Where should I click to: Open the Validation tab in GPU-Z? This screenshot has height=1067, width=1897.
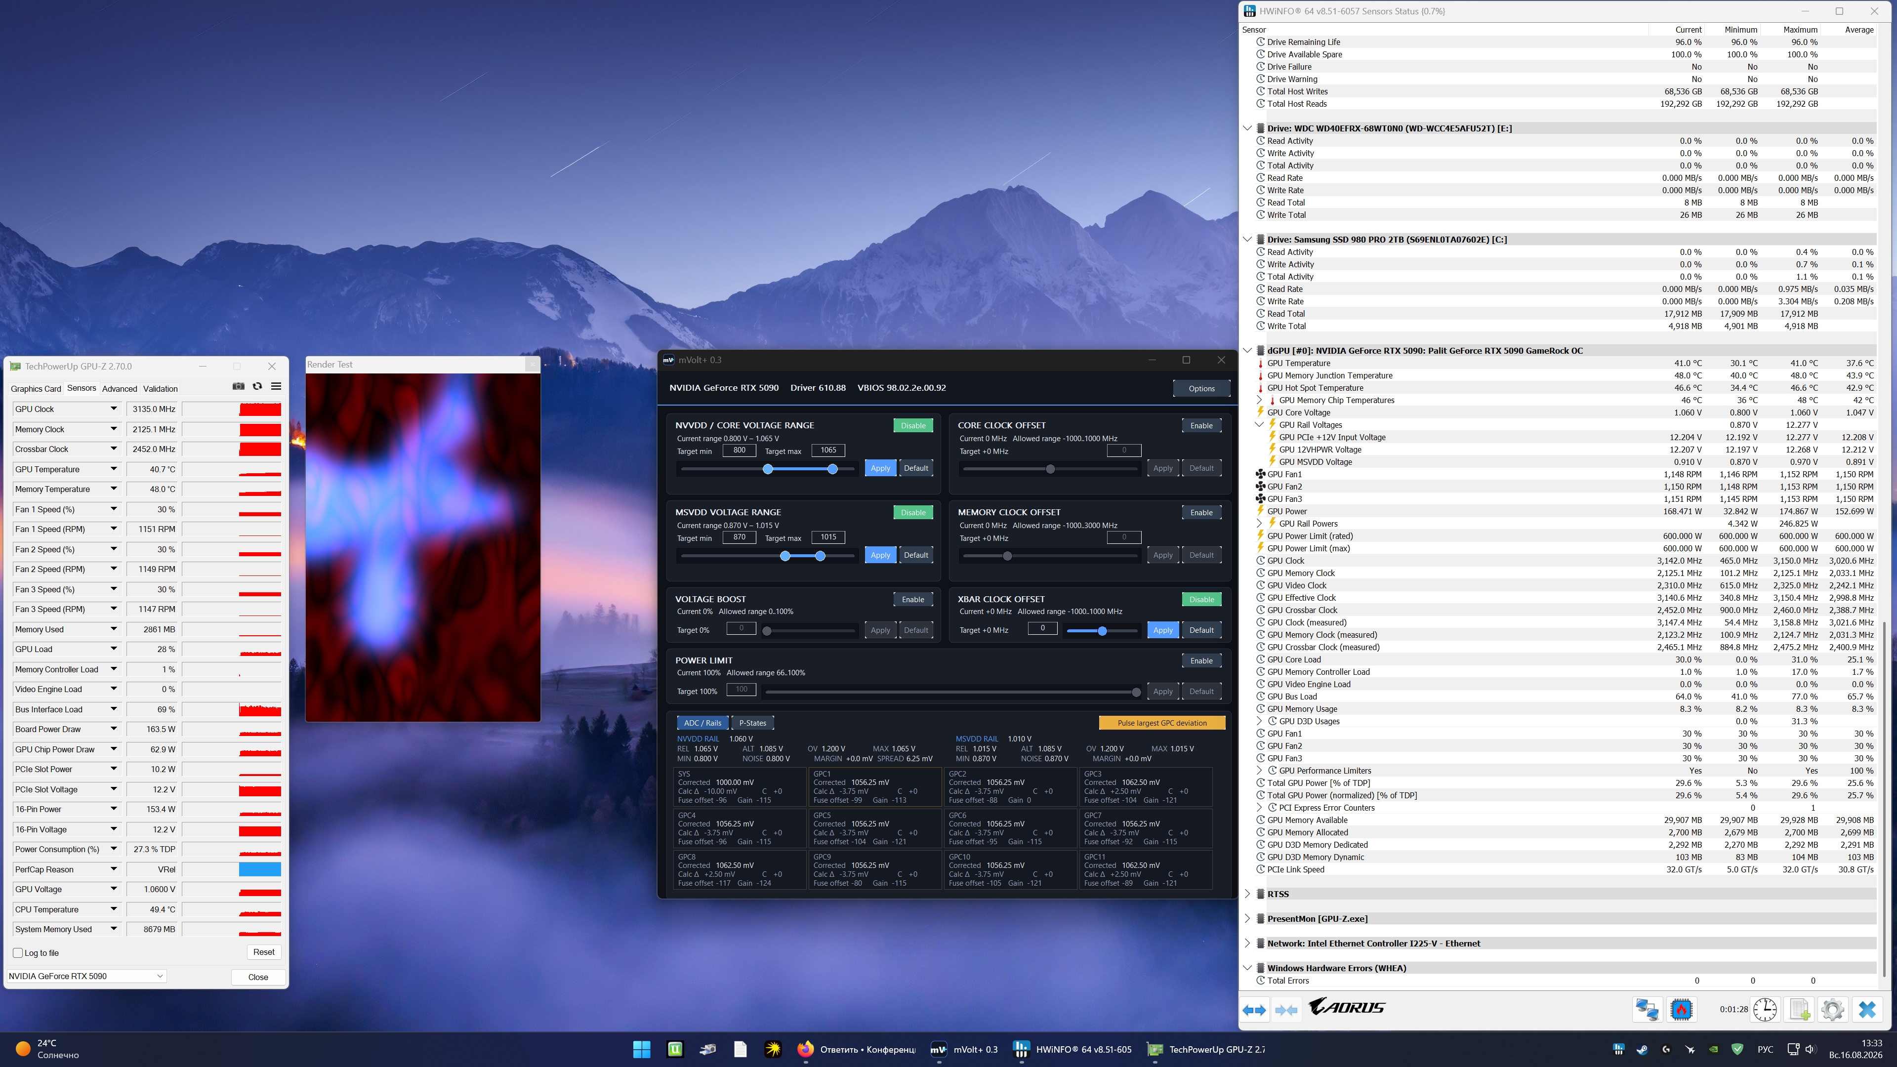[161, 389]
